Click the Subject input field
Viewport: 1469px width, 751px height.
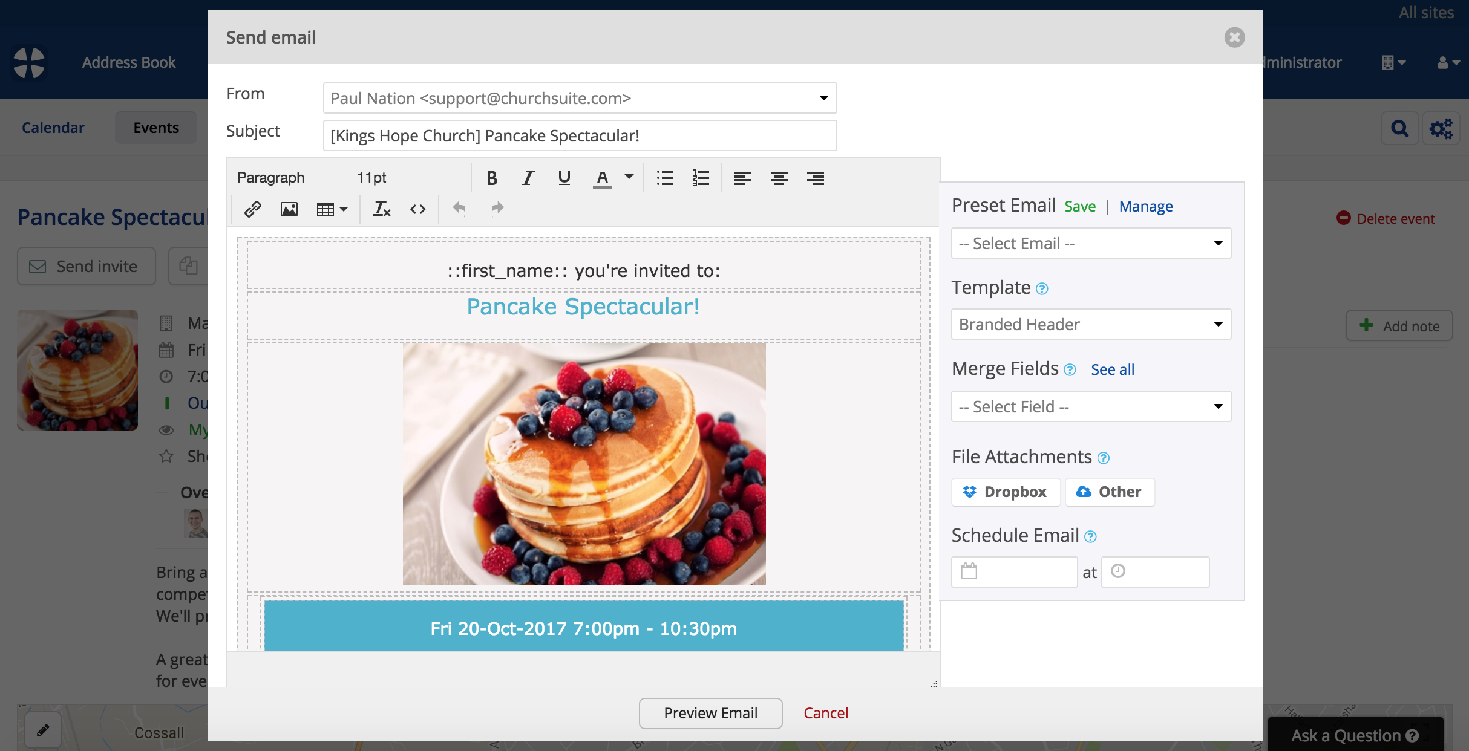click(580, 135)
